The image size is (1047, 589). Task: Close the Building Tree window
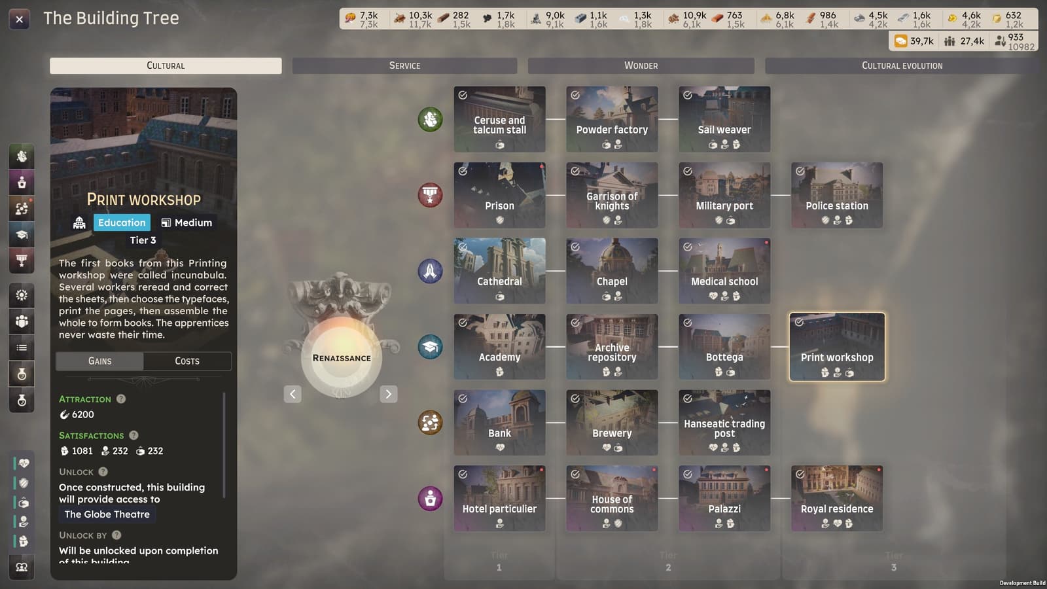(19, 19)
